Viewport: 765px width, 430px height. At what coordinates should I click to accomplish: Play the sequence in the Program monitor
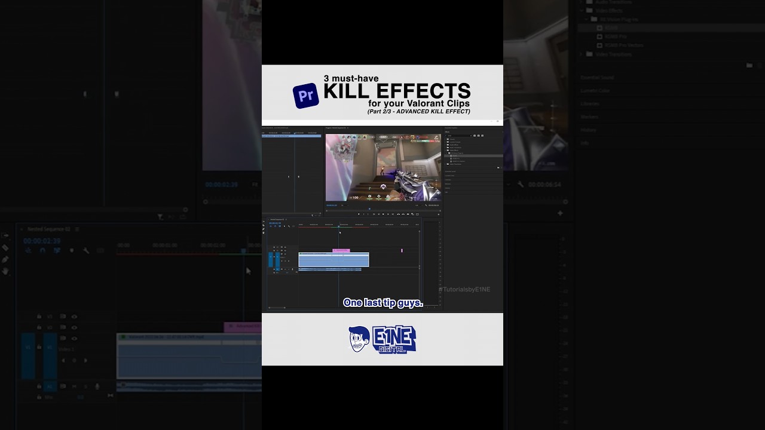point(383,214)
